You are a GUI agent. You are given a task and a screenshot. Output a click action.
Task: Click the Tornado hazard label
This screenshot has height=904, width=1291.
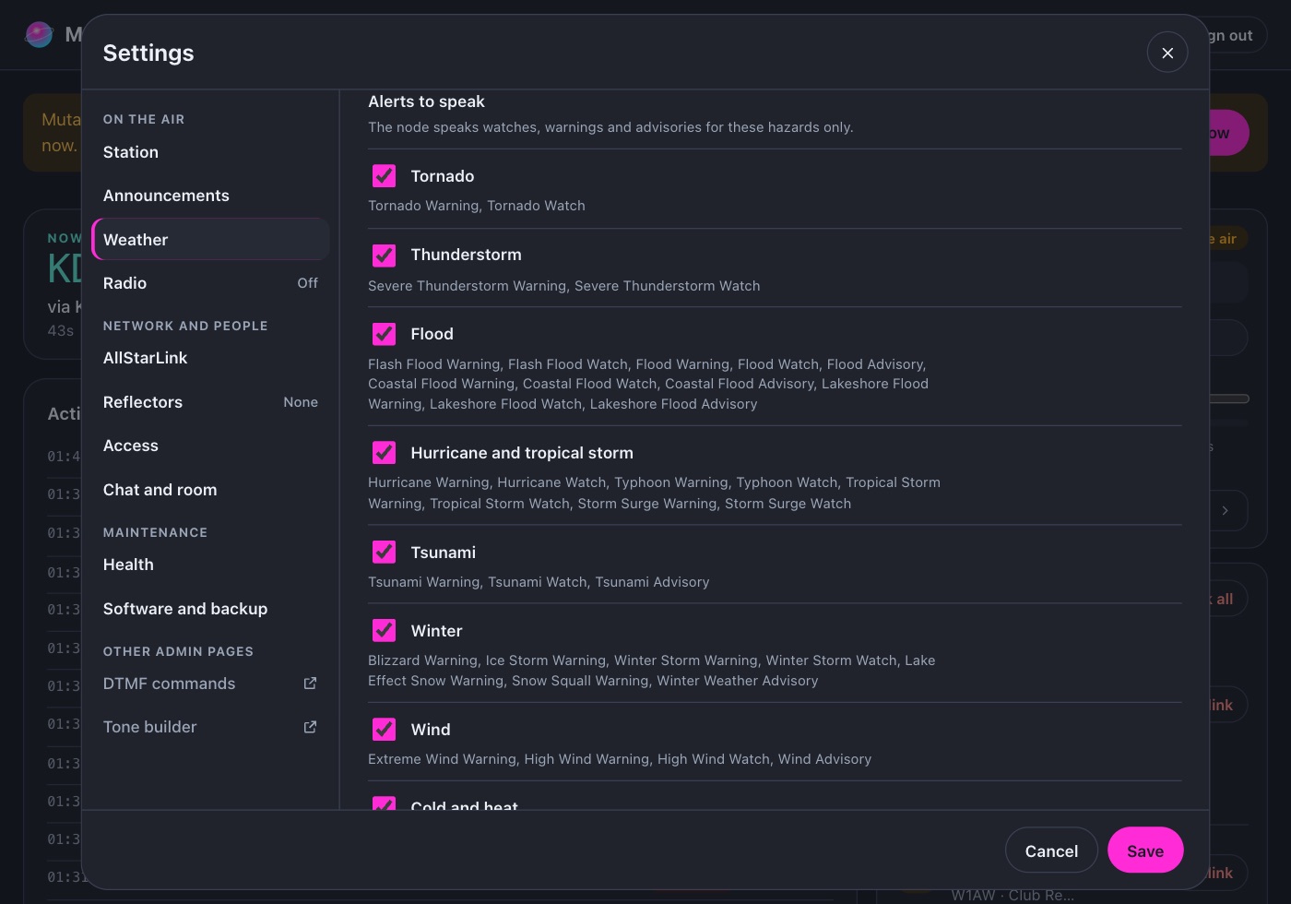[443, 176]
